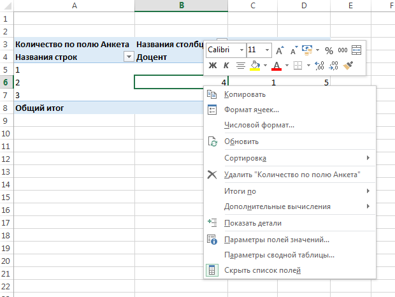Click Скрыть список полей menu item
This screenshot has height=297, width=395.
pyautogui.click(x=262, y=270)
